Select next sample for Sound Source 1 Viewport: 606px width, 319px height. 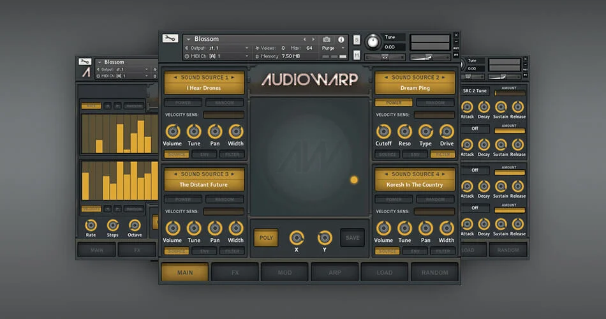[233, 77]
